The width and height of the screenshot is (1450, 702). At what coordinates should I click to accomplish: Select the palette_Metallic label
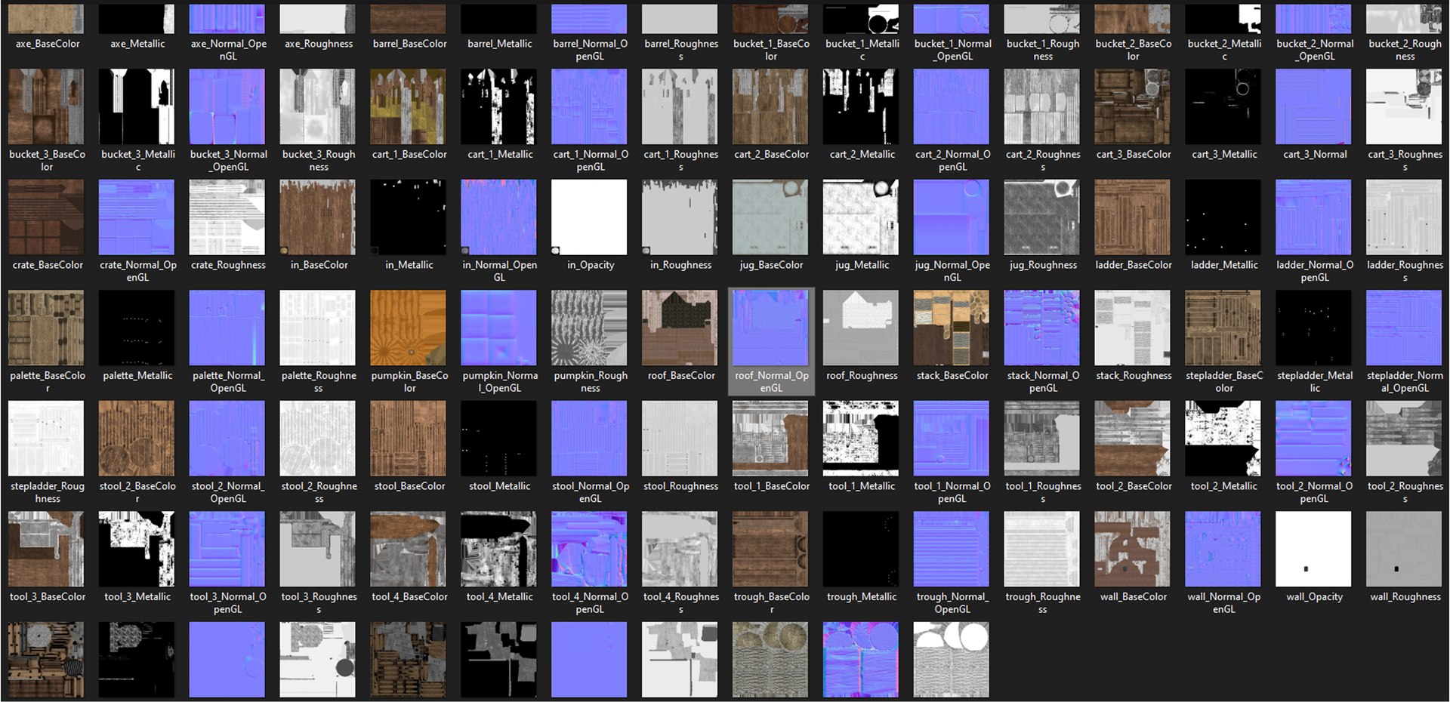[137, 375]
